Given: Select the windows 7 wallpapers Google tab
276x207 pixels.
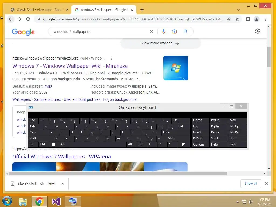Looking at the screenshot, I should pyautogui.click(x=104, y=10).
